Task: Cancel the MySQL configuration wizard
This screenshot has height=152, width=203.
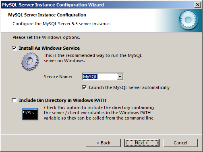Action: point(180,143)
